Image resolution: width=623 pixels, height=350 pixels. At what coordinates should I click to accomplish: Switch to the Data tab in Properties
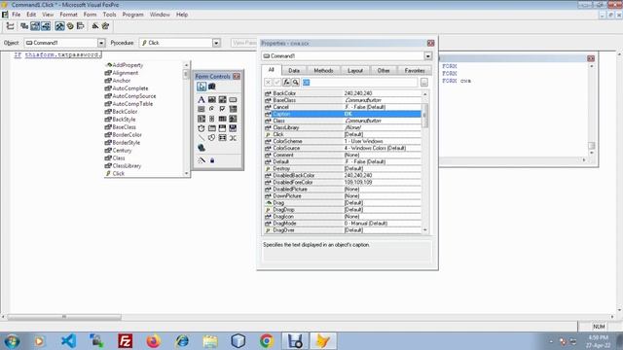[294, 71]
